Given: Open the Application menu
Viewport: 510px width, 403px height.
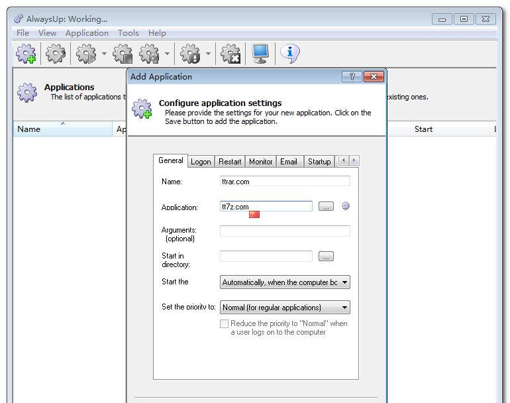Looking at the screenshot, I should (87, 33).
